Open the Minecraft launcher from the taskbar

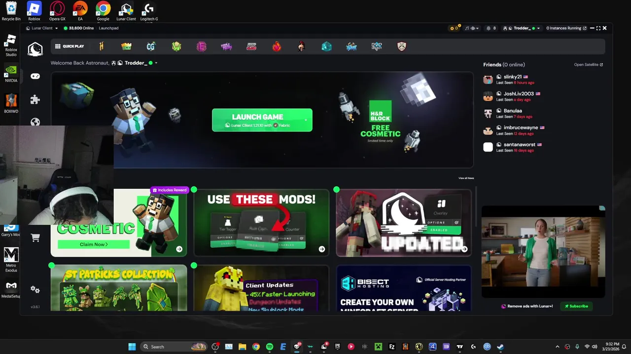378,347
